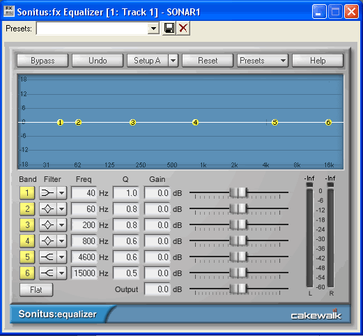Click band 6 gain slider handle

coord(238,273)
